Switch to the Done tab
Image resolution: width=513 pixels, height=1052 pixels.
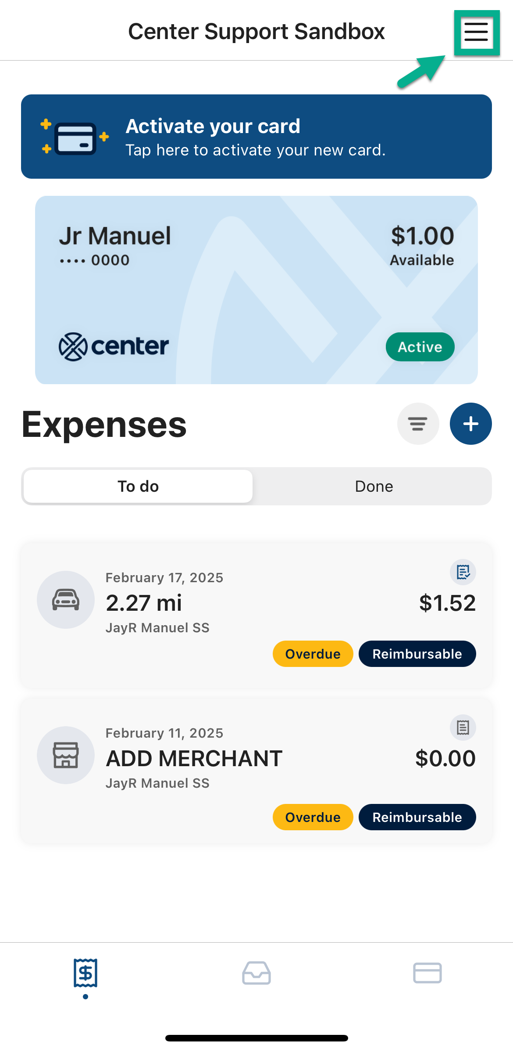[374, 486]
